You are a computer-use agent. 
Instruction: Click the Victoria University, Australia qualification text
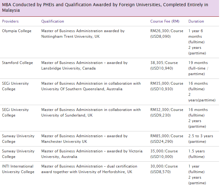click(92, 154)
